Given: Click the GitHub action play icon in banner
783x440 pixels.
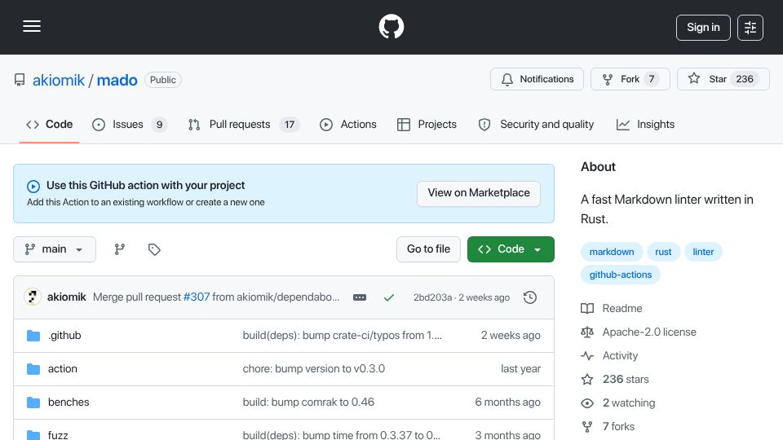Looking at the screenshot, I should pyautogui.click(x=33, y=186).
